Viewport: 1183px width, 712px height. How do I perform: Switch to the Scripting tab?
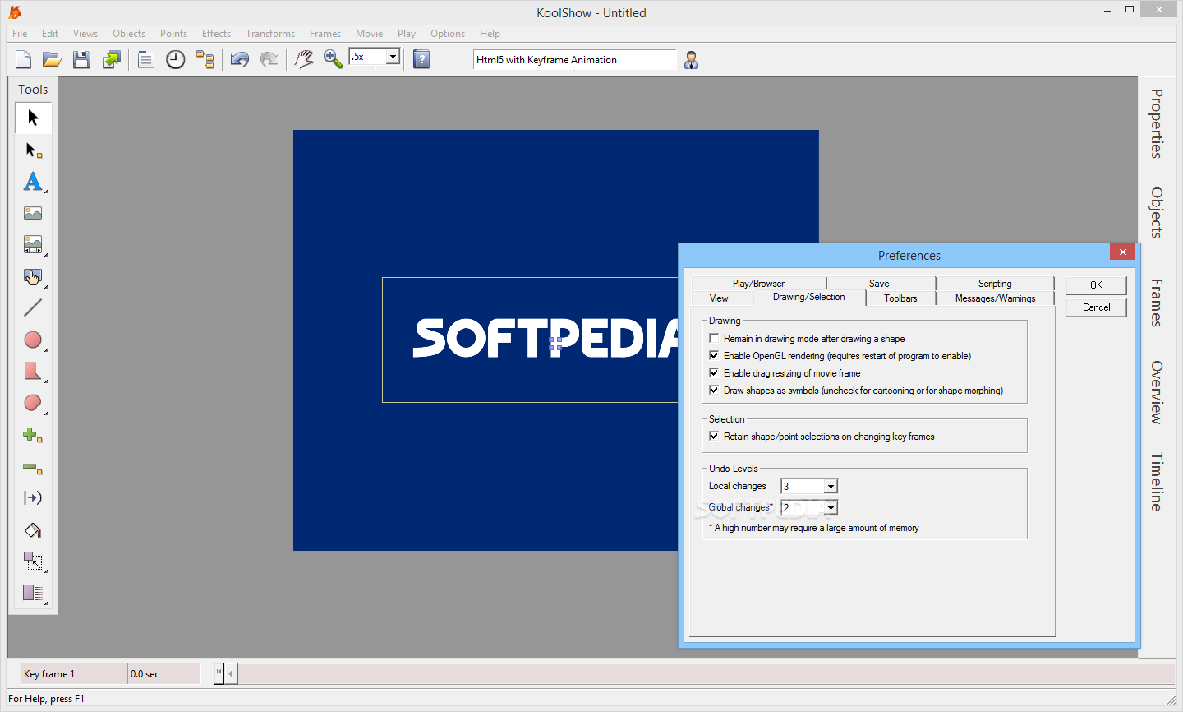click(995, 283)
